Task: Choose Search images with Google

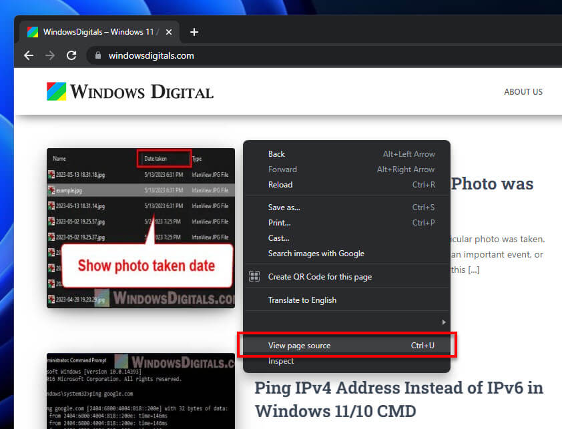Action: click(346, 254)
